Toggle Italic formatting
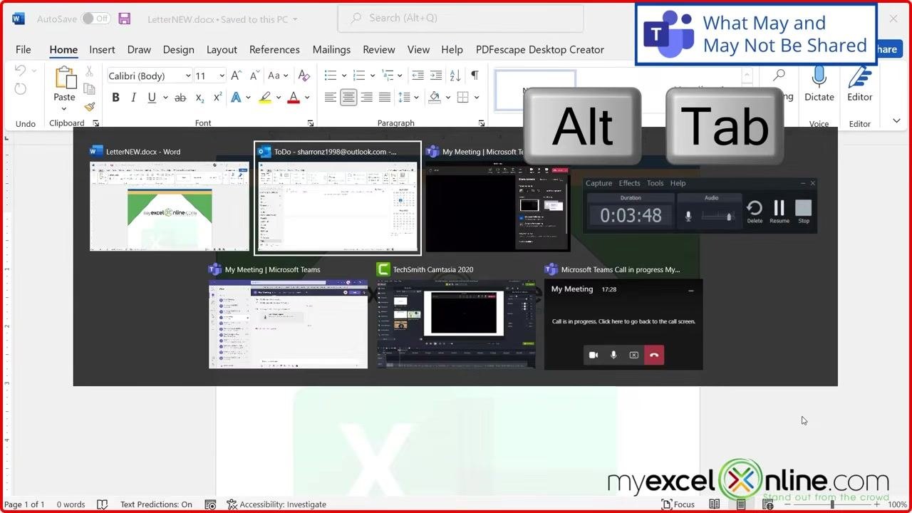 click(x=133, y=98)
